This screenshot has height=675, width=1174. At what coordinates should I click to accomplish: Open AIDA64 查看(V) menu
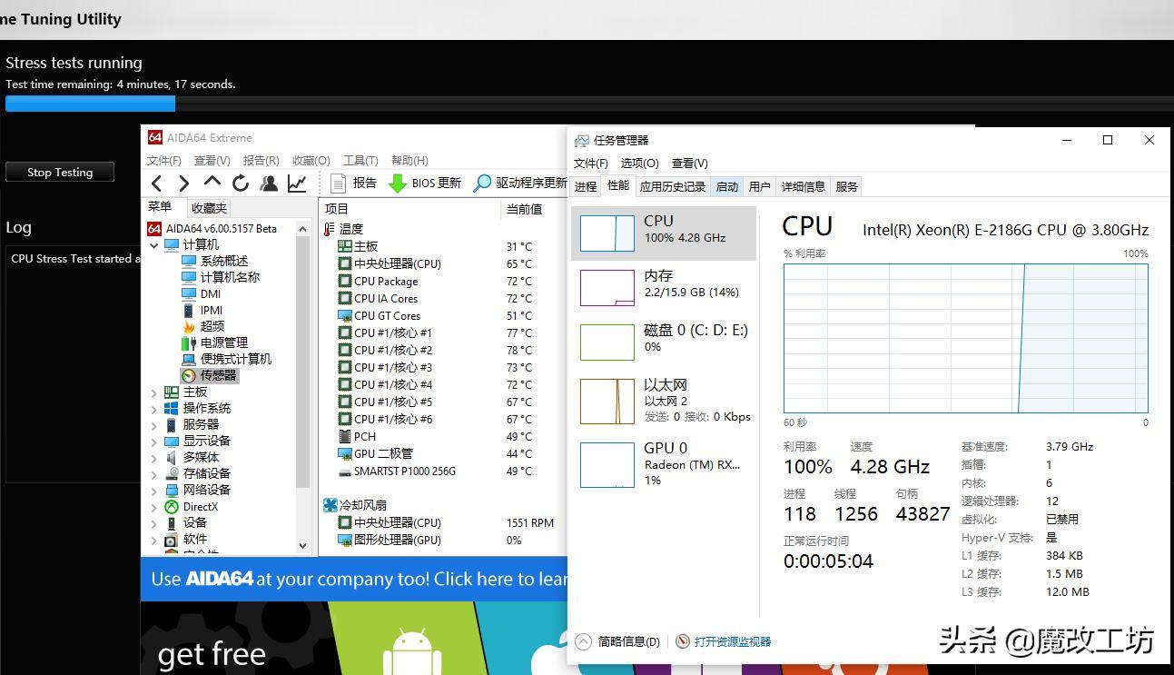coord(212,161)
